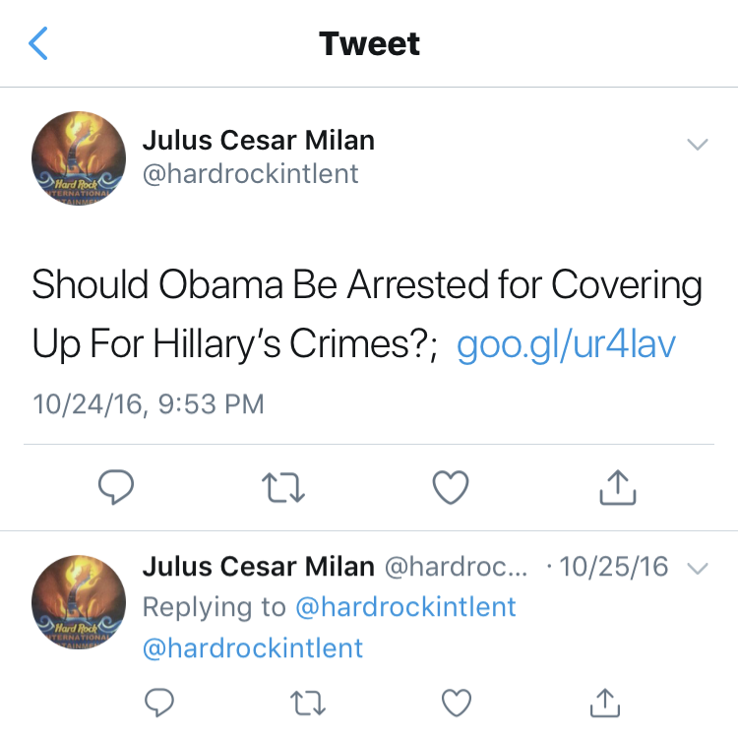The height and width of the screenshot is (735, 738).
Task: Share icon under the 10/25/16 reply
Action: tap(605, 703)
